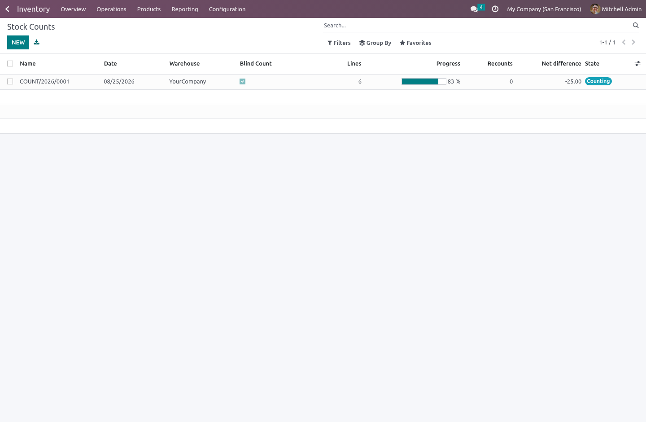Select the COUNT/2026/0001 row checkbox
Image resolution: width=646 pixels, height=422 pixels.
tap(10, 82)
